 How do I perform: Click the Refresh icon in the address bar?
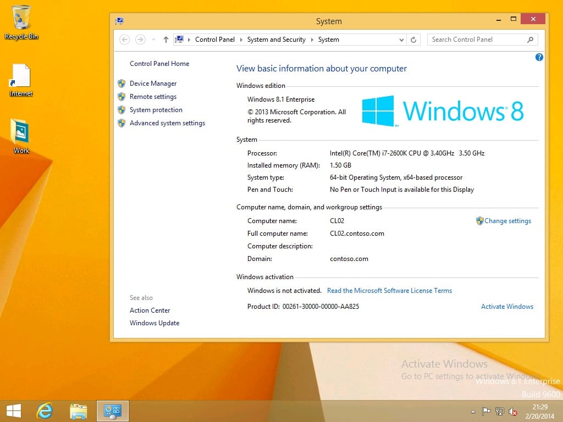pos(414,39)
